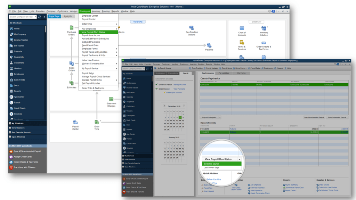Open Credit Cards in Home window sidebar
This screenshot has width=356, height=200.
pos(19,108)
